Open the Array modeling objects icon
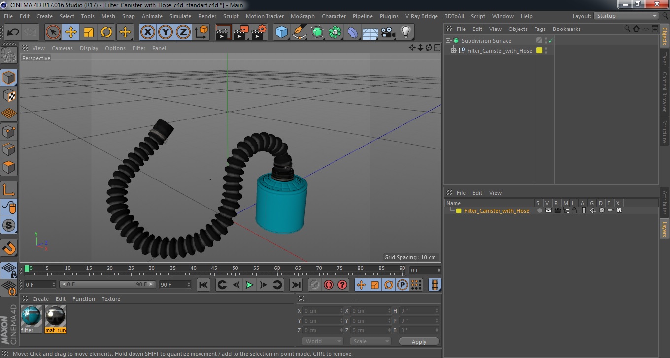The image size is (670, 358). (x=335, y=32)
